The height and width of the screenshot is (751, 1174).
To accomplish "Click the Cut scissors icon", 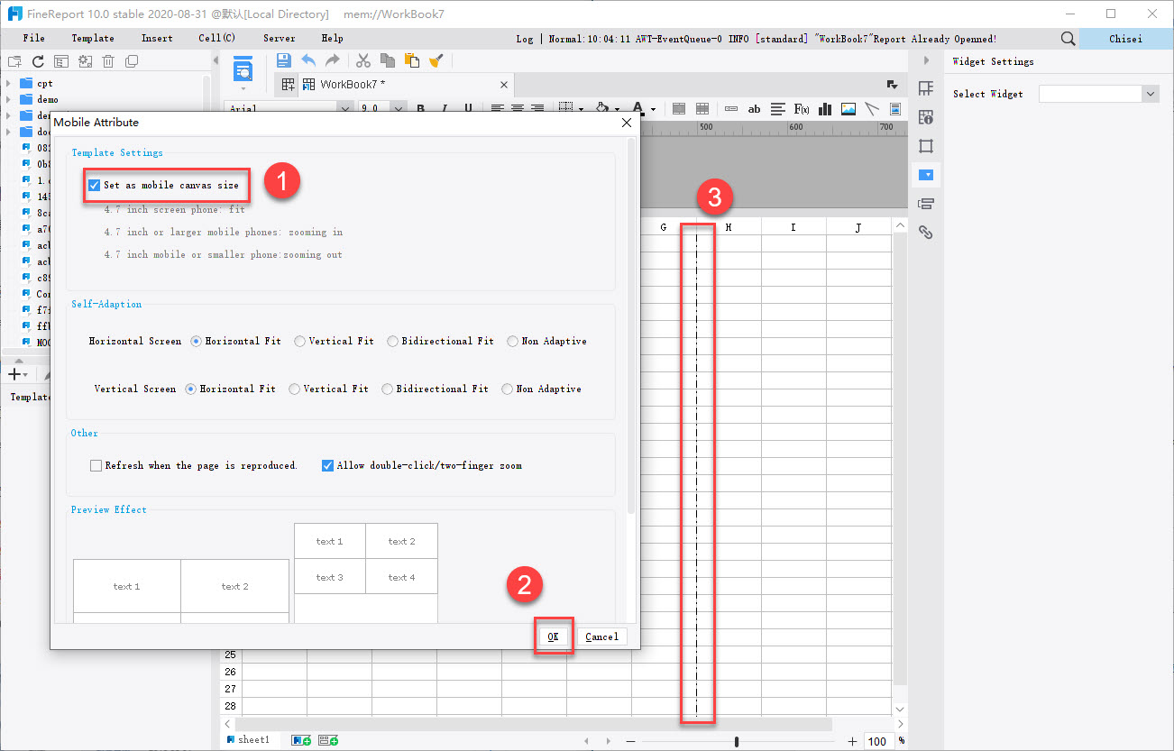I will 363,60.
